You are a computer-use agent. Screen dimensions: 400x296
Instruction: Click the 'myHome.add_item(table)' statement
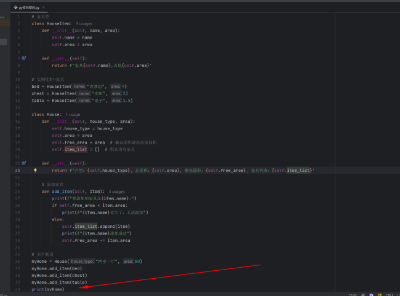click(60, 282)
